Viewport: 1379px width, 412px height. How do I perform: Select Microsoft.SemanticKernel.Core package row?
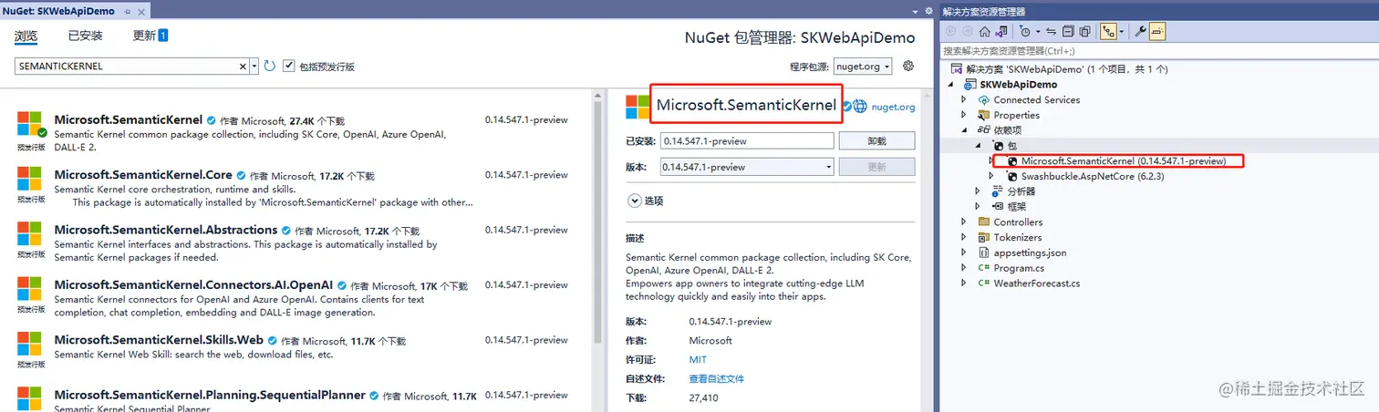coord(298,188)
